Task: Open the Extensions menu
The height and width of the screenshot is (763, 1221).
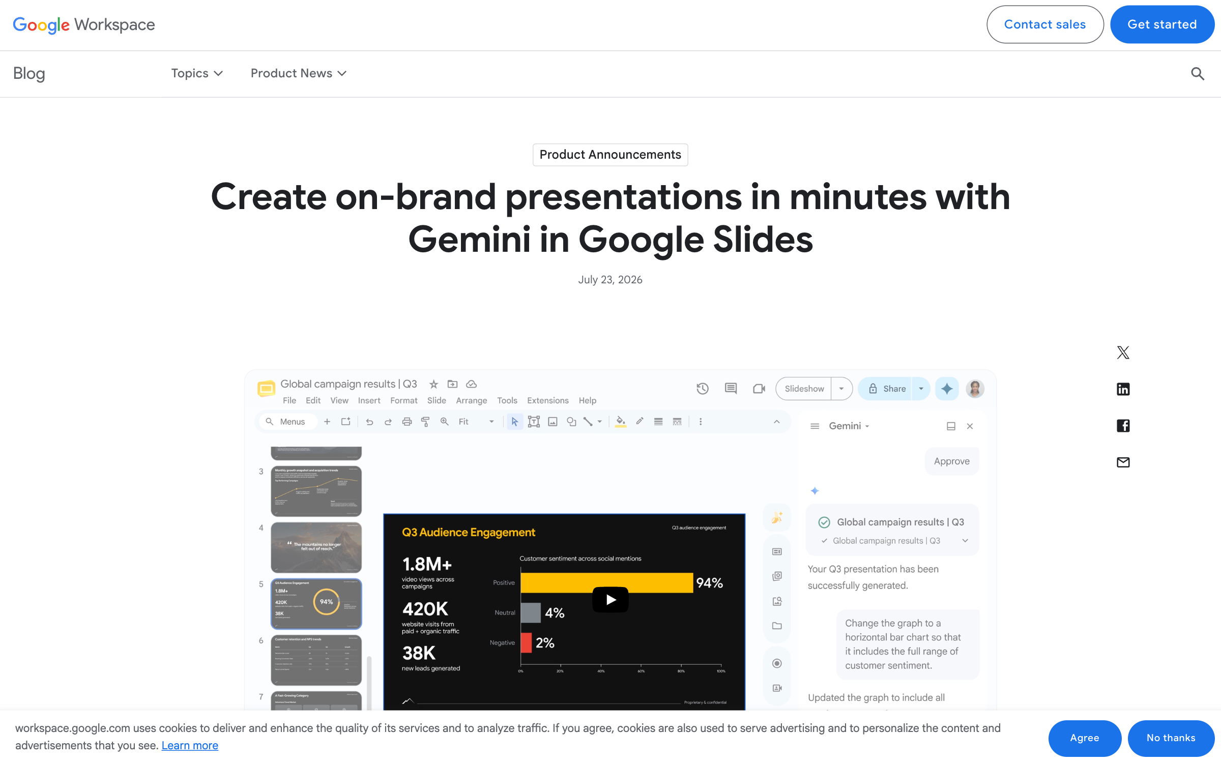Action: (548, 401)
